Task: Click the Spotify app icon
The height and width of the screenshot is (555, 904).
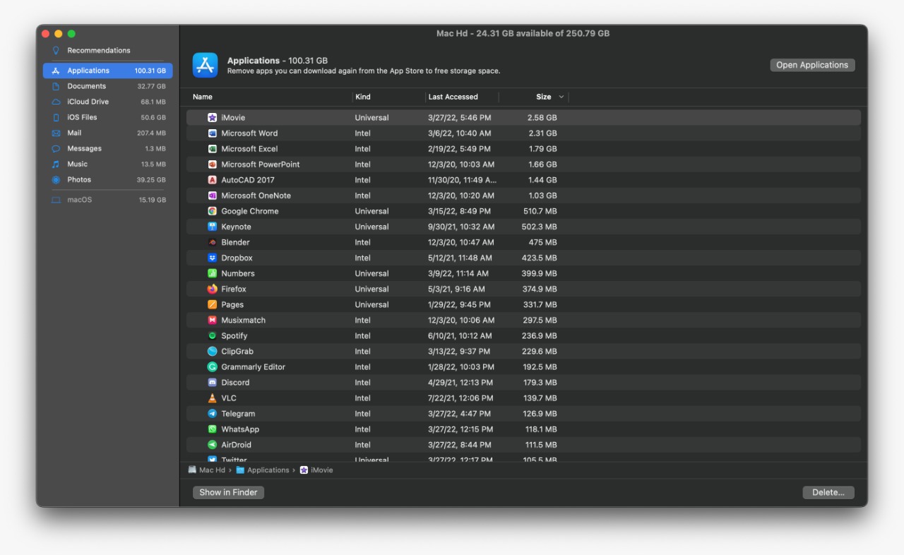Action: point(212,335)
